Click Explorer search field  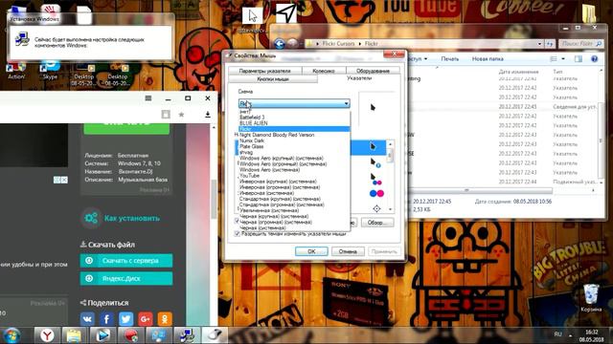(581, 44)
